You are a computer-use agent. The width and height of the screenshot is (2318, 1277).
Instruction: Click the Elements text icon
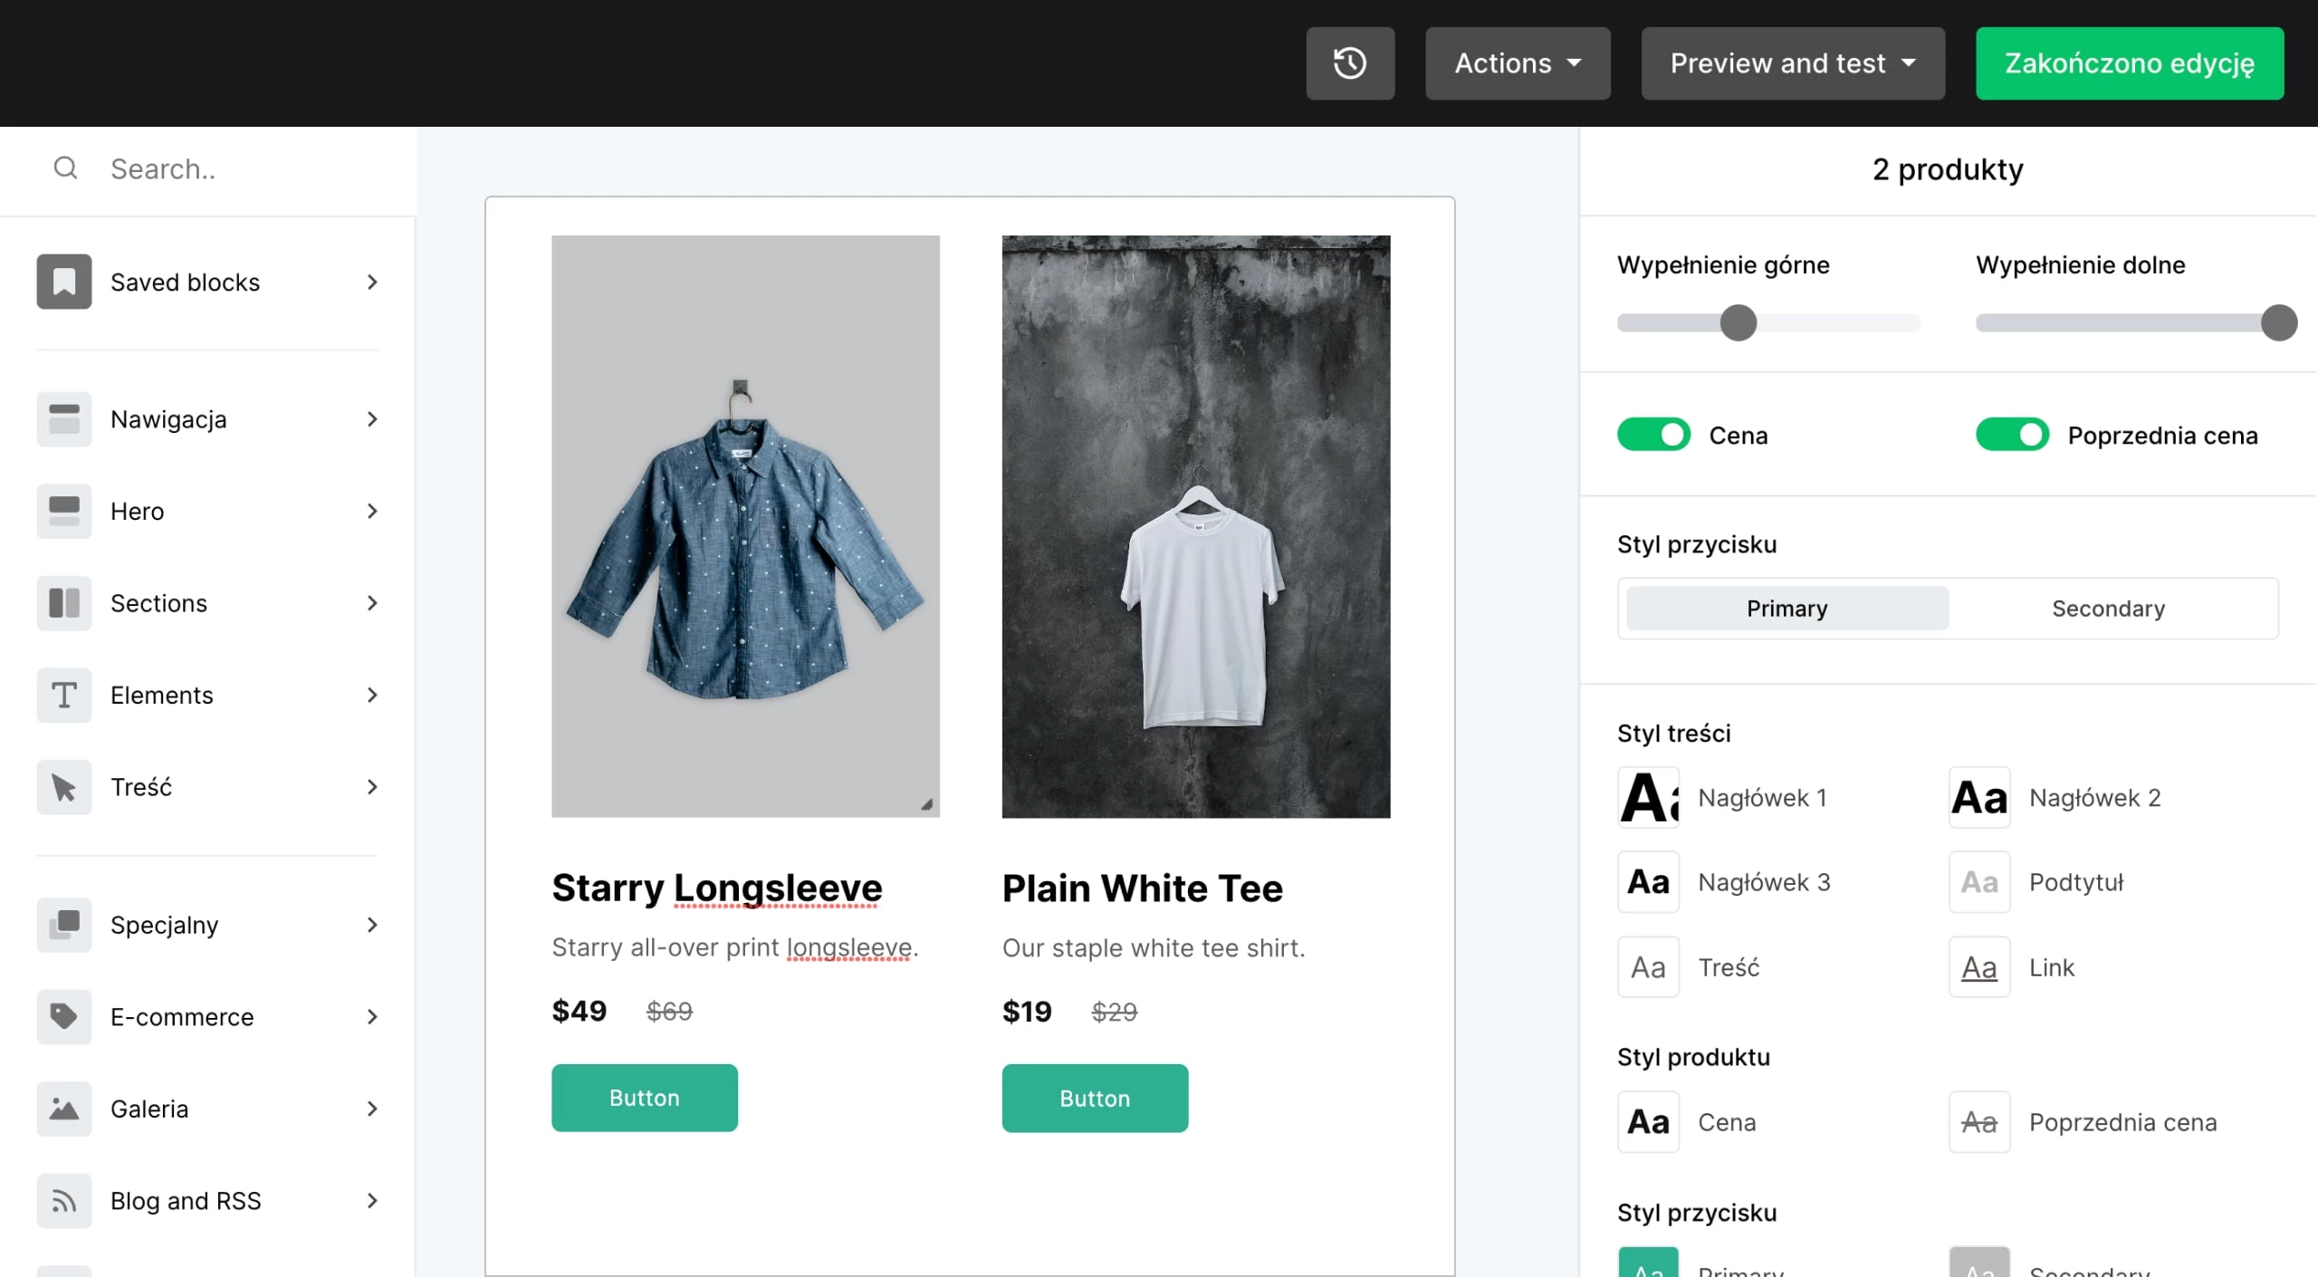point(63,696)
